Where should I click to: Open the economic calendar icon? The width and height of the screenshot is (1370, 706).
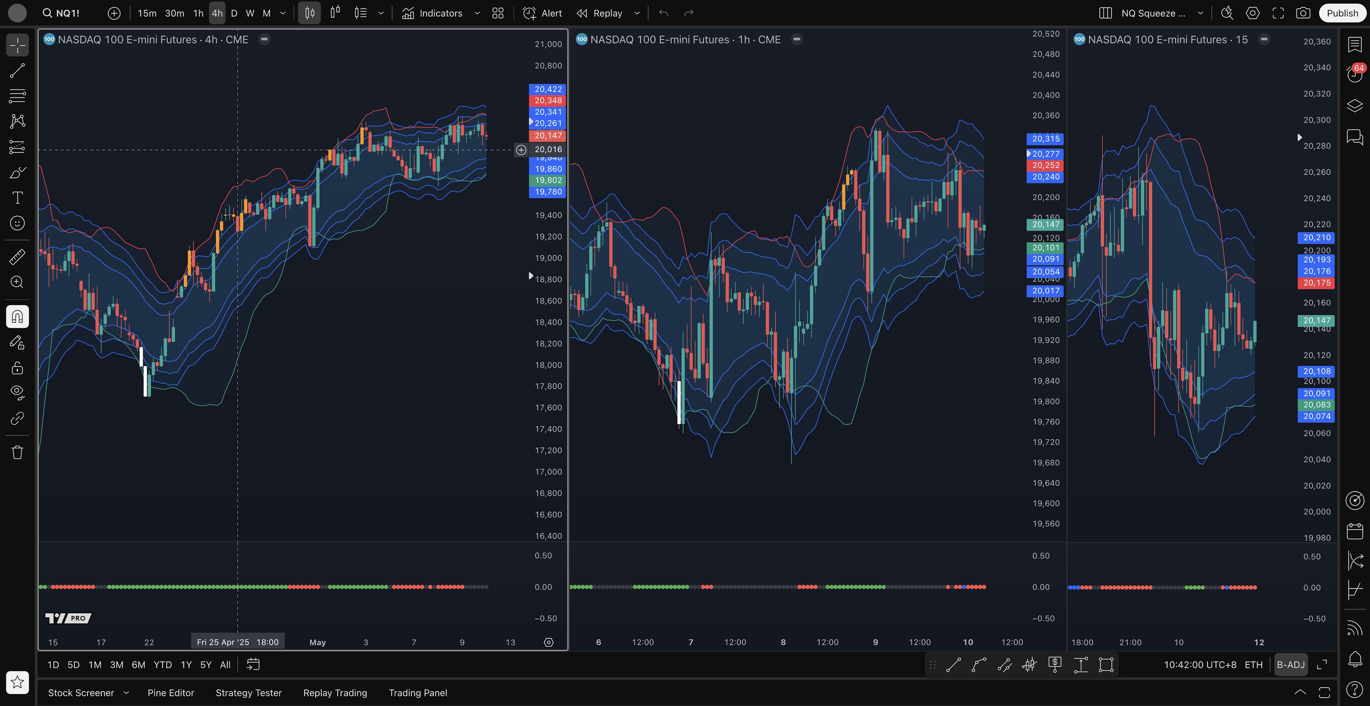(1355, 530)
